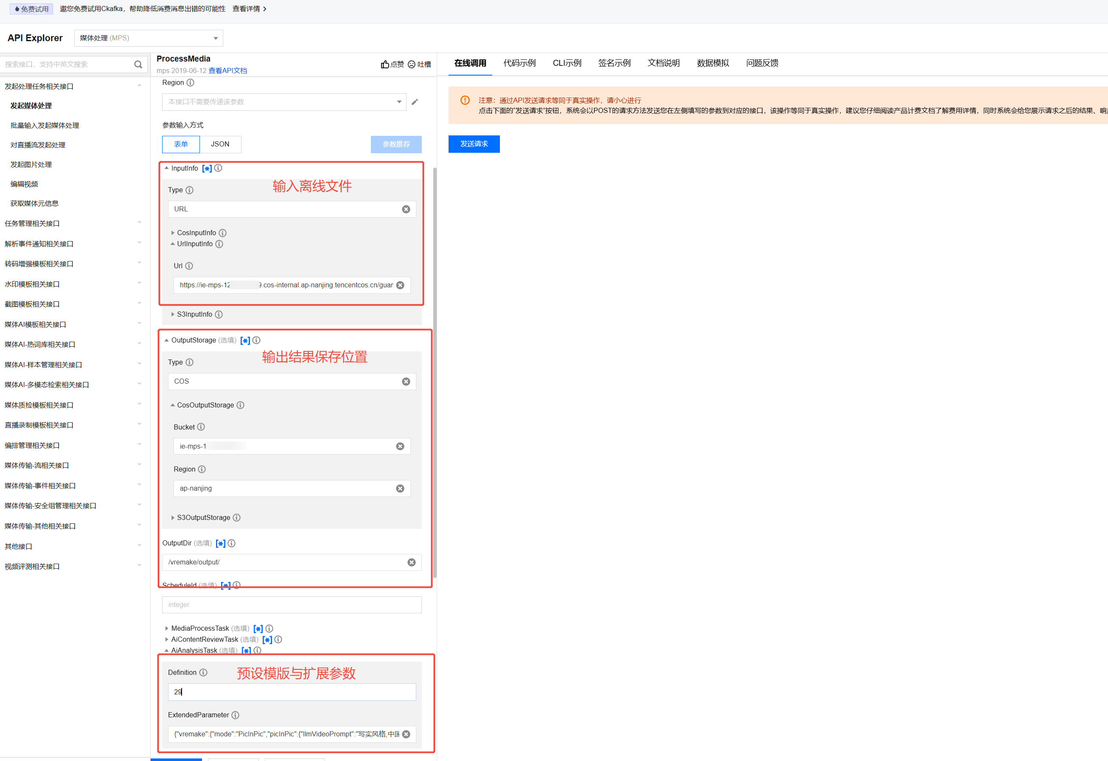Click the pencil edit icon beside Region
1108x761 pixels.
click(415, 101)
